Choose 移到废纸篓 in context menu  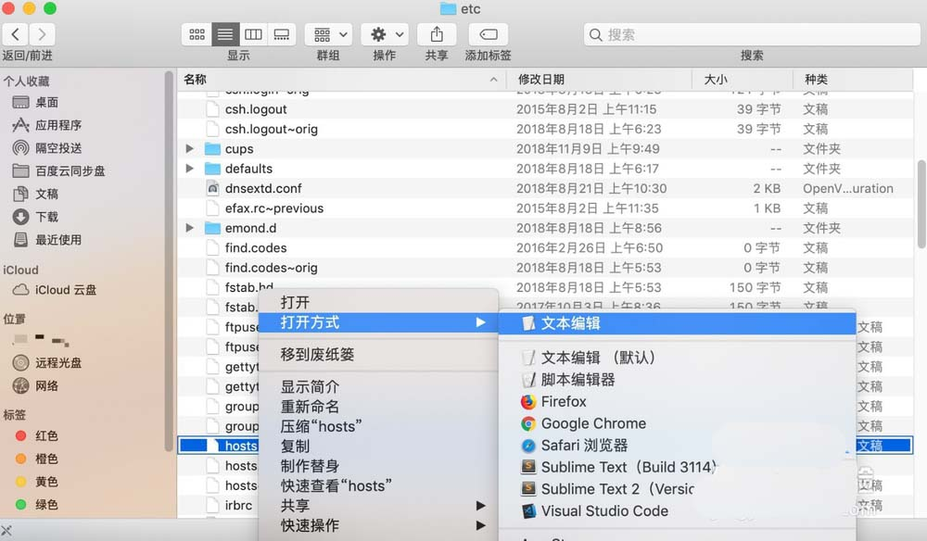point(317,355)
